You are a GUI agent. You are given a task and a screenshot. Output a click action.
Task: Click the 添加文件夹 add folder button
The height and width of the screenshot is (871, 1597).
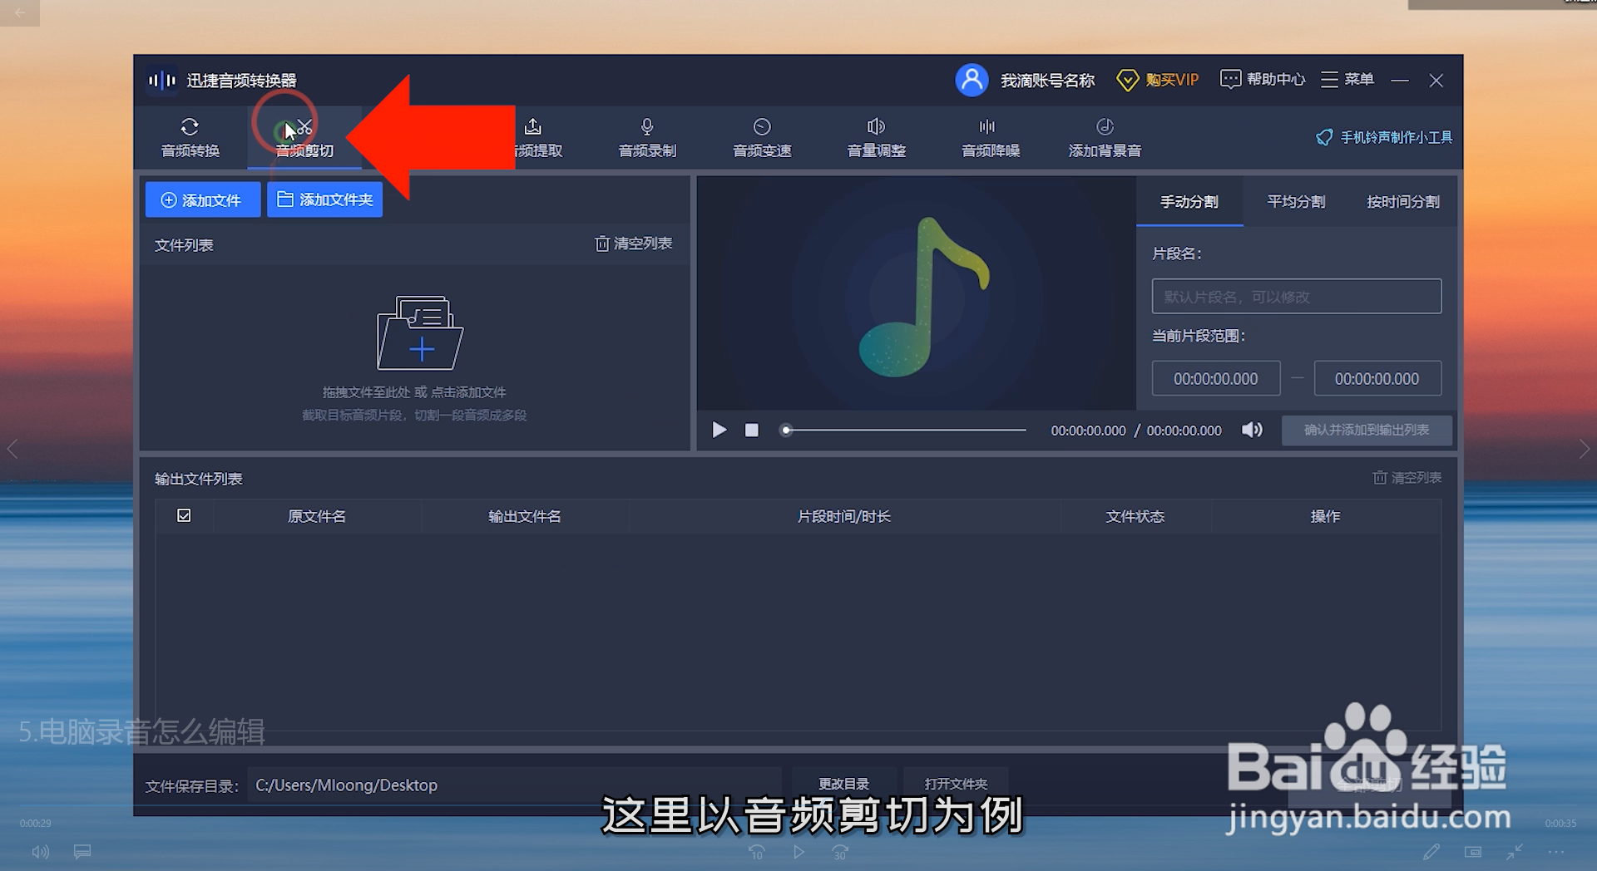[x=324, y=200]
